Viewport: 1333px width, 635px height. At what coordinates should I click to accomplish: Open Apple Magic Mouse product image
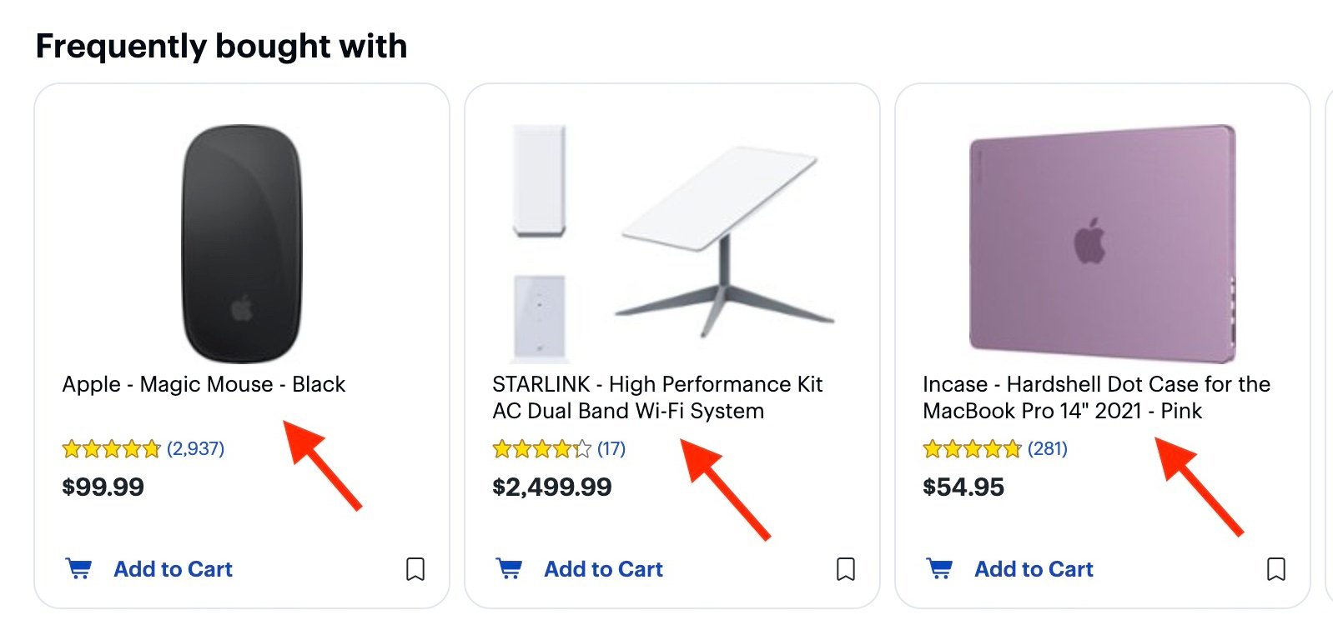[242, 243]
